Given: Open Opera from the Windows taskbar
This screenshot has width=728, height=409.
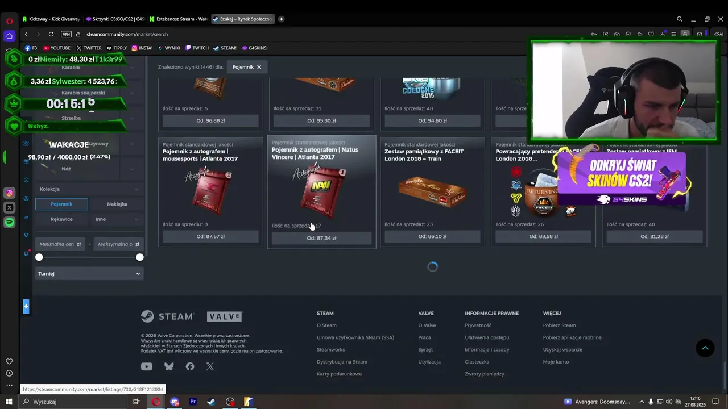Looking at the screenshot, I should (x=156, y=402).
